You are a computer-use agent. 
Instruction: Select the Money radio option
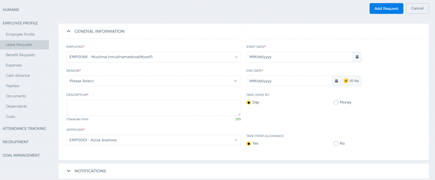pos(336,102)
